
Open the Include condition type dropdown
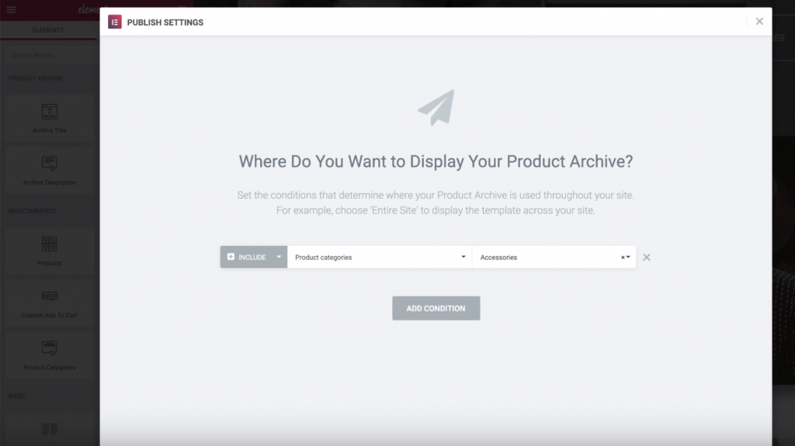pos(278,258)
